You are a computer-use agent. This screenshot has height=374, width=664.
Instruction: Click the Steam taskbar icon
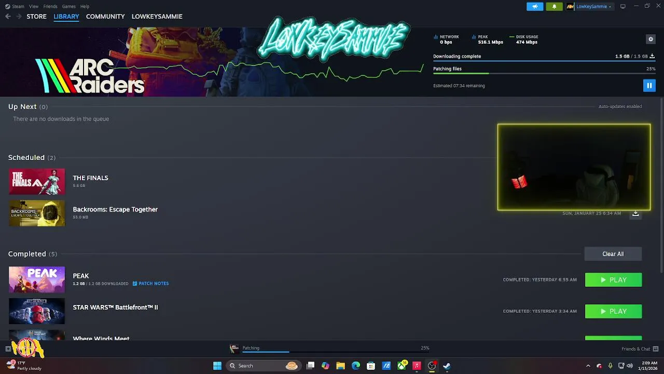[x=447, y=366]
